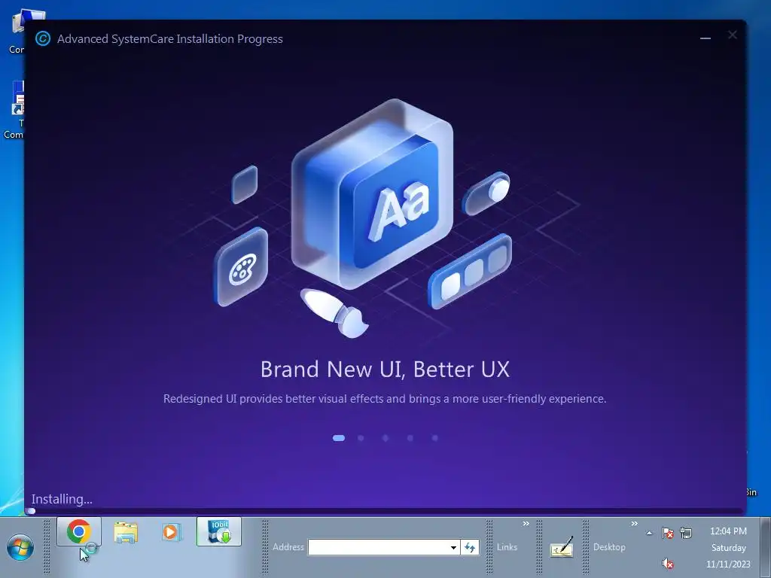This screenshot has width=771, height=578.
Task: Open the Address bar dropdown list
Action: pos(453,547)
